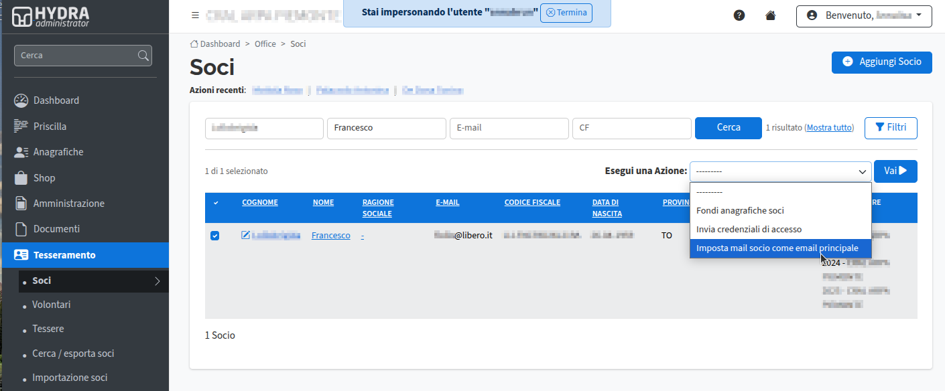The image size is (945, 391).
Task: Open the Francesco name link
Action: [x=330, y=236]
